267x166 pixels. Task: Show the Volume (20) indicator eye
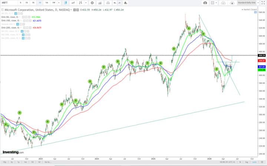pos(17,24)
